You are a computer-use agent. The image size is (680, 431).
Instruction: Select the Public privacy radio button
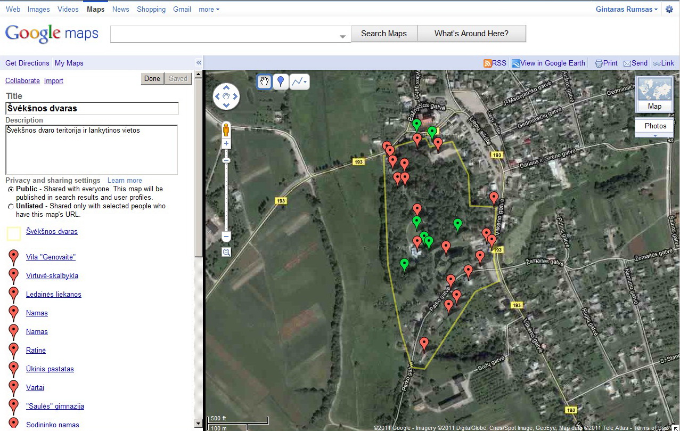11,189
